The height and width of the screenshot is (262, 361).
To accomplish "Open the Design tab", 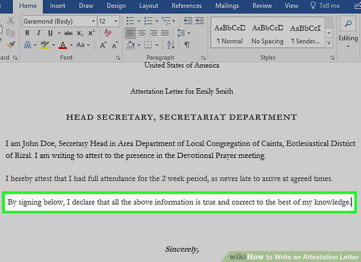I will [116, 6].
